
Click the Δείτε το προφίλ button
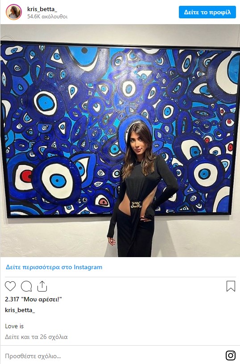(x=207, y=12)
